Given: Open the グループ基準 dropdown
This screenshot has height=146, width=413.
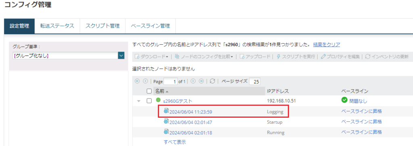Looking at the screenshot, I should (x=68, y=56).
